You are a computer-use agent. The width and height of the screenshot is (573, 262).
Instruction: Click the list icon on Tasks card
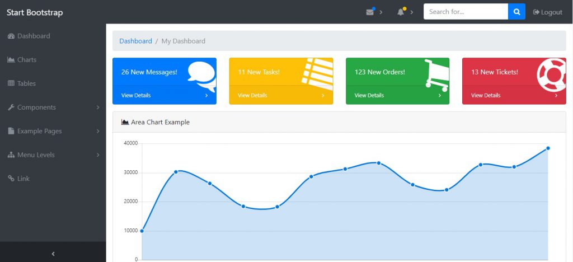[x=317, y=74]
